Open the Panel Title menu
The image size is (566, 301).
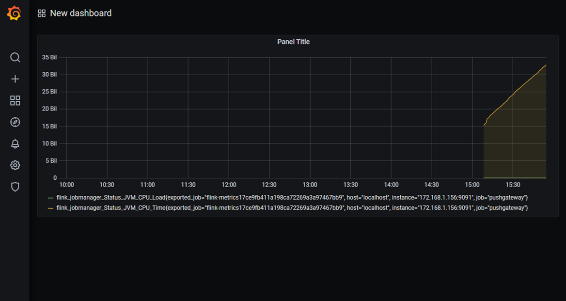tap(293, 42)
